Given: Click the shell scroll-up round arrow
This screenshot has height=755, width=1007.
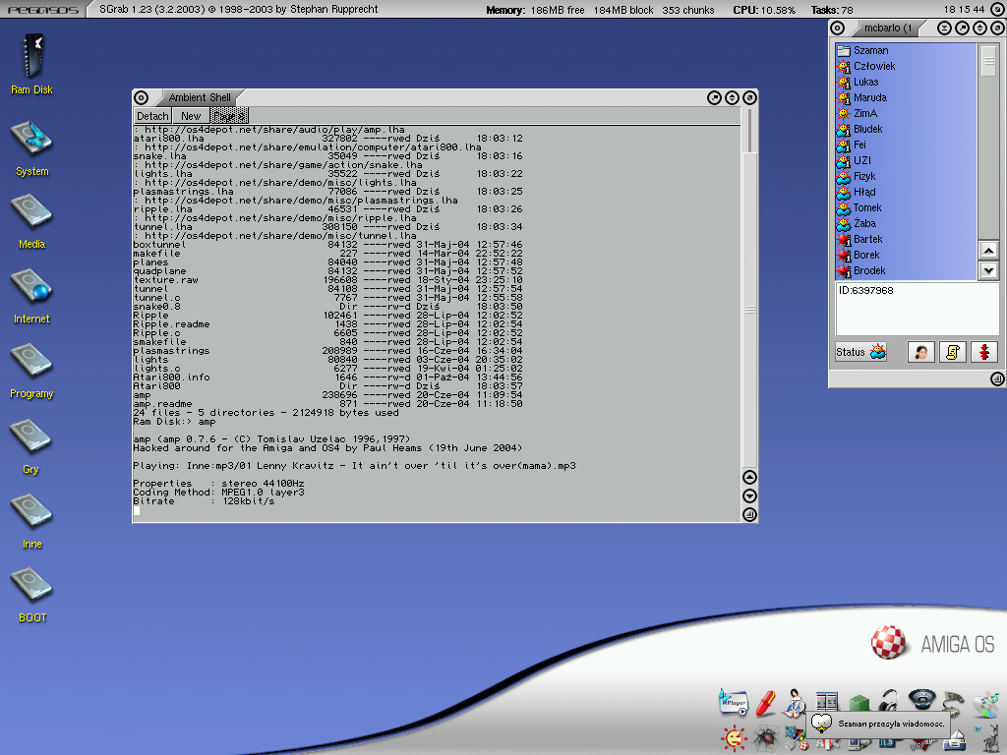Looking at the screenshot, I should [749, 477].
